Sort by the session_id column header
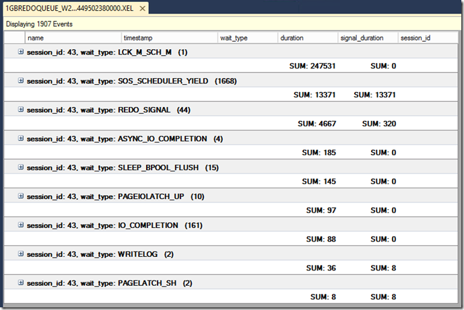This screenshot has width=464, height=310. (x=428, y=38)
